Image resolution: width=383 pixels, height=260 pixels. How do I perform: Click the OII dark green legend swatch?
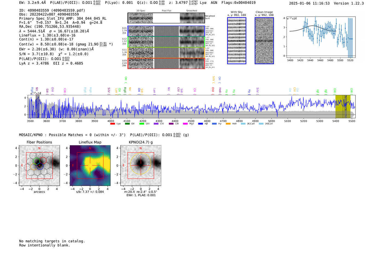[127, 124]
